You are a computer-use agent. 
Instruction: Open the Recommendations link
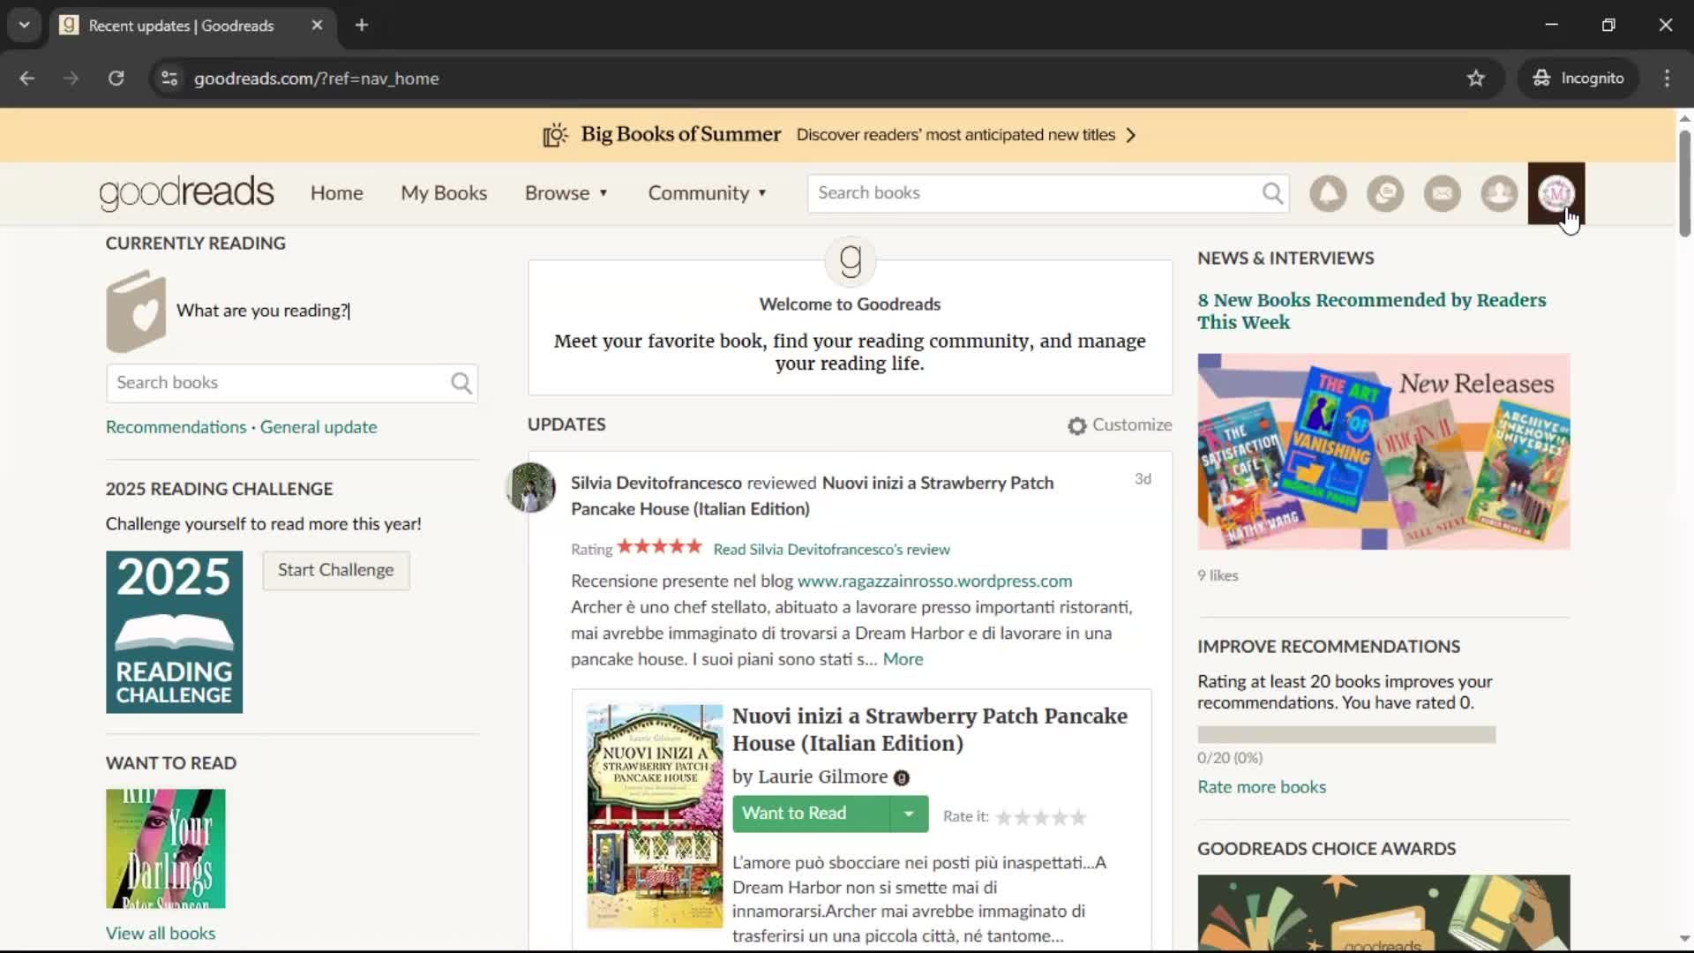pyautogui.click(x=176, y=427)
